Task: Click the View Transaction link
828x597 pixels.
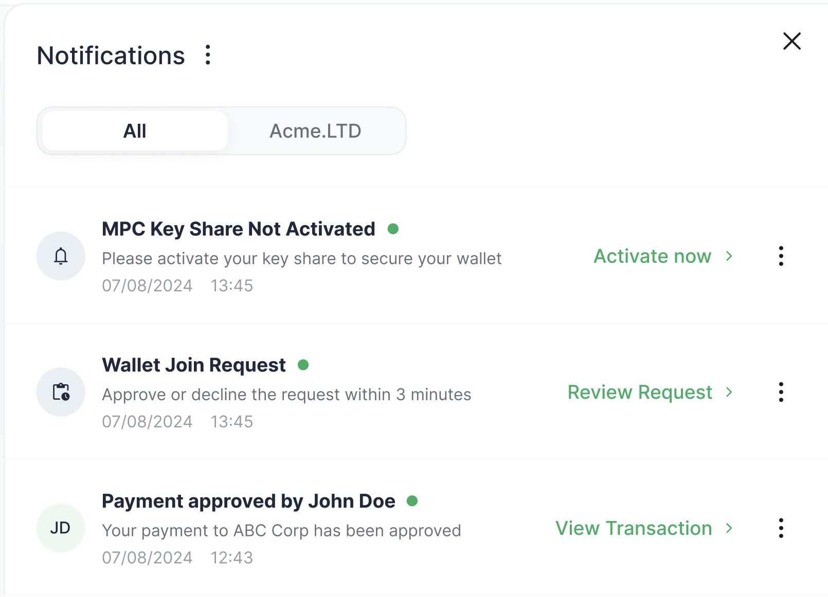Action: [633, 528]
